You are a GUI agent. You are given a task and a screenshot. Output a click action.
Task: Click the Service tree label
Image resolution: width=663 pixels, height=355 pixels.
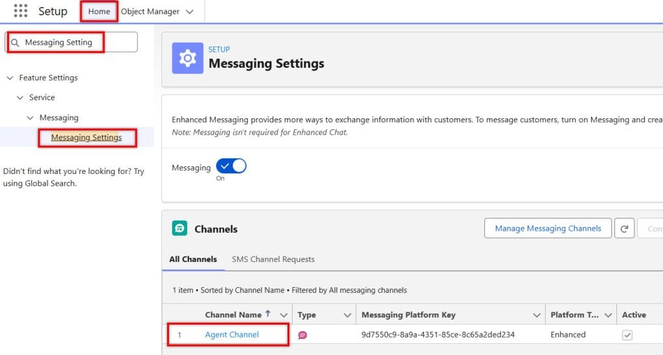(42, 98)
